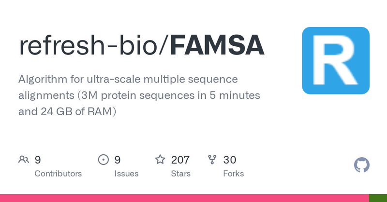
Task: Click the Contributors people icon
Action: [x=24, y=160]
